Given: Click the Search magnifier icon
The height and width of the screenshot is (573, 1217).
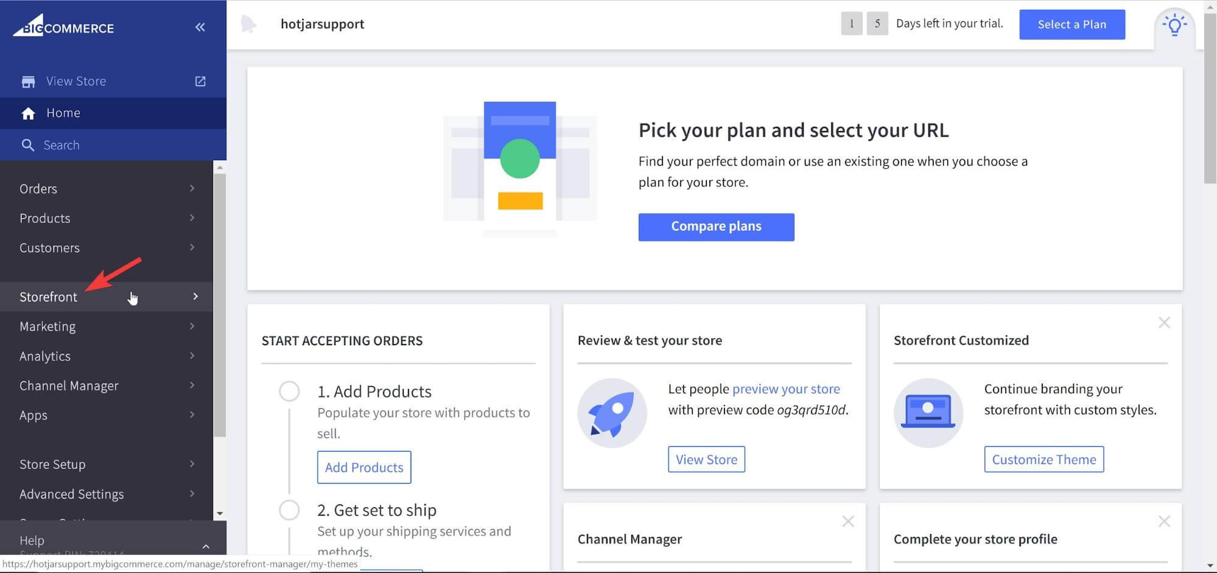Looking at the screenshot, I should pyautogui.click(x=28, y=145).
